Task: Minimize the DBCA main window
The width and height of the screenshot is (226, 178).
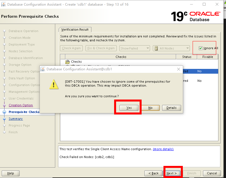Action: click(192, 4)
